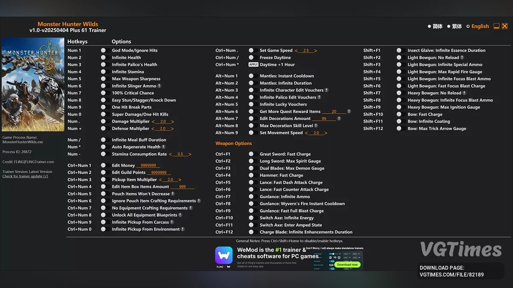This screenshot has height=288, width=513.
Task: Enable Freeze Daytime
Action: [x=251, y=57]
